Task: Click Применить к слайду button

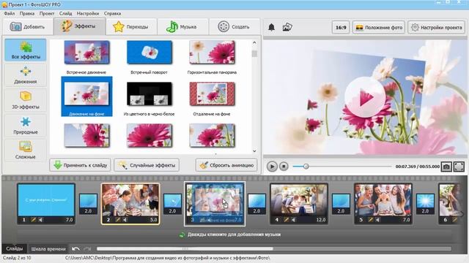Action: pos(80,165)
